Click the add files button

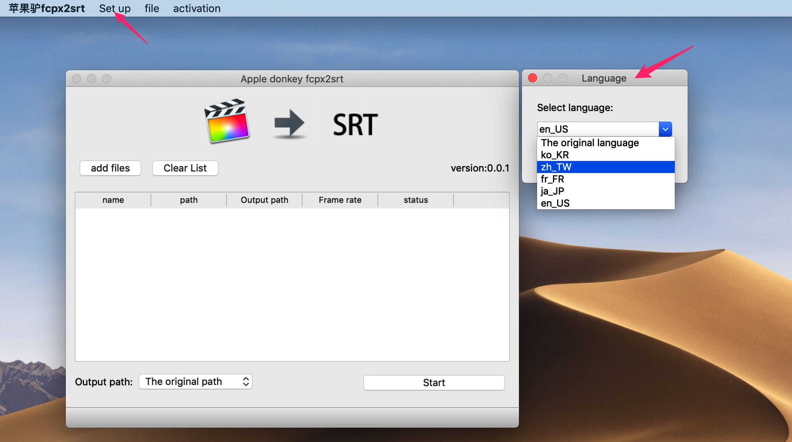click(110, 168)
